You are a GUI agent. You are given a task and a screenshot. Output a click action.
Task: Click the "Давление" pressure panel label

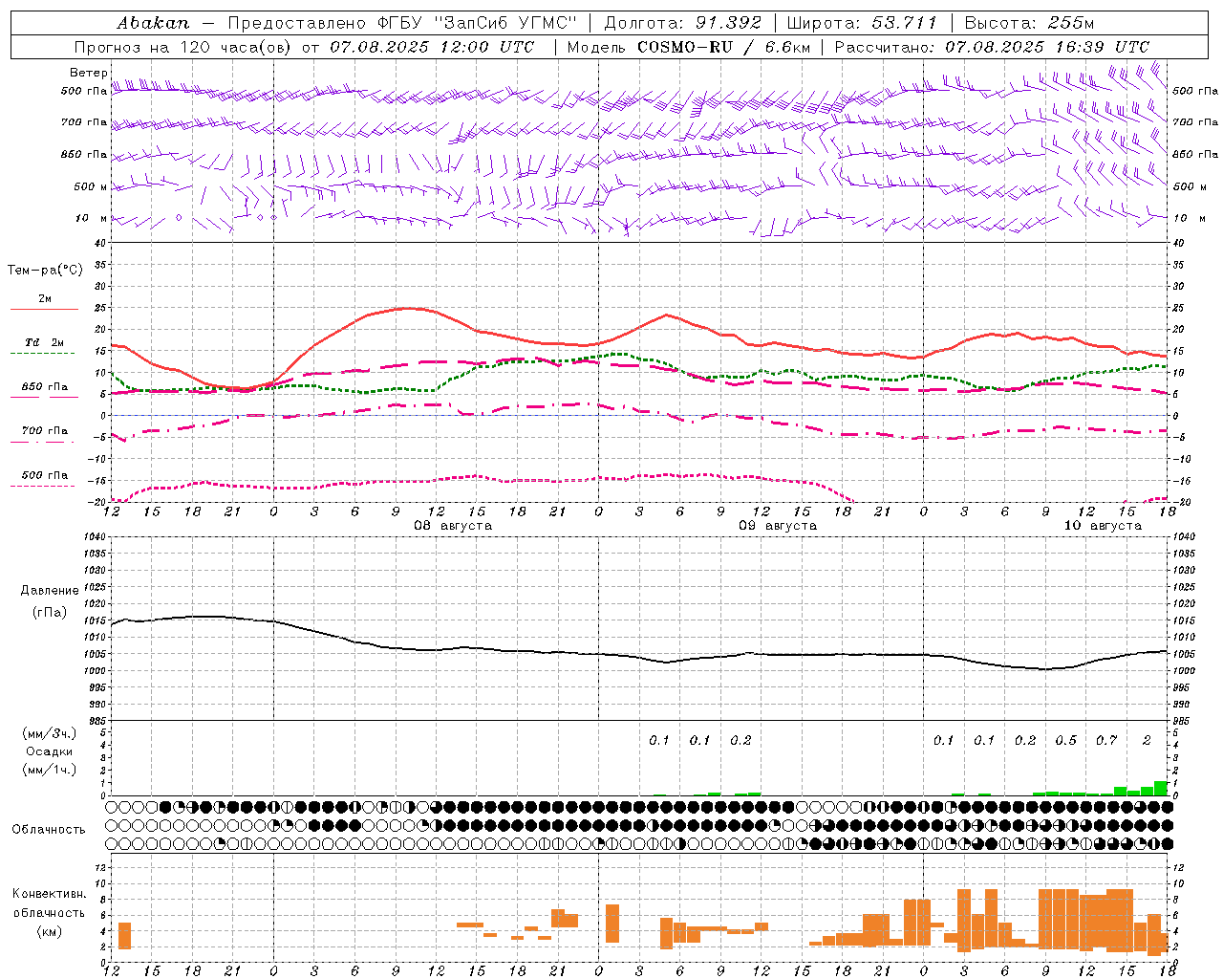[50, 591]
